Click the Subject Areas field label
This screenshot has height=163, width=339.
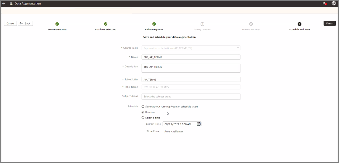[x=130, y=96]
